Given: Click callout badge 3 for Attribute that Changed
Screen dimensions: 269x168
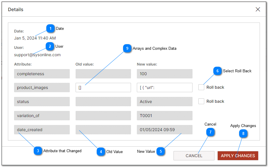Looking at the screenshot, I should click(x=38, y=151).
